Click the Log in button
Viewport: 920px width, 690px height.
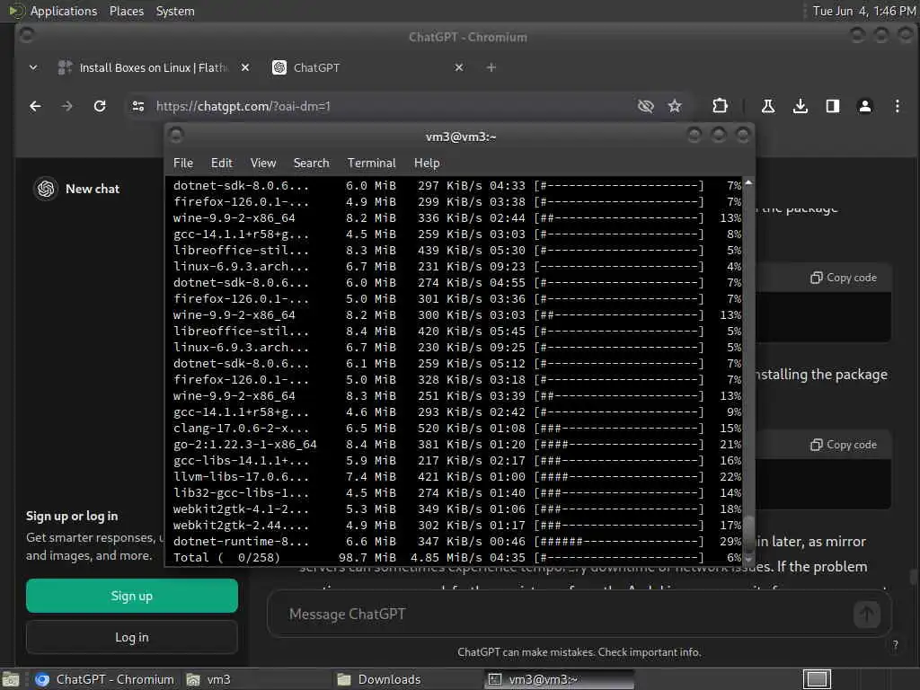pyautogui.click(x=132, y=637)
